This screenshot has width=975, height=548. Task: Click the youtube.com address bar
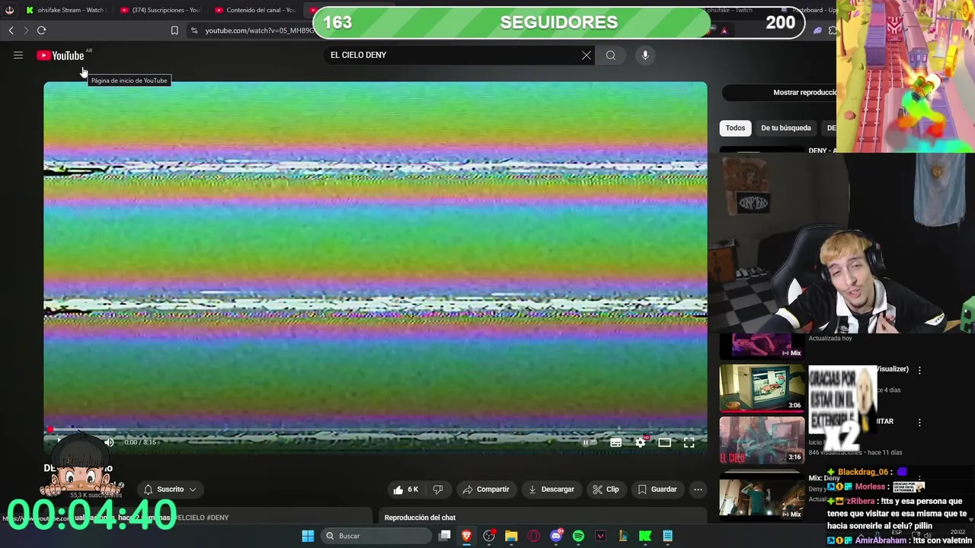coord(259,30)
